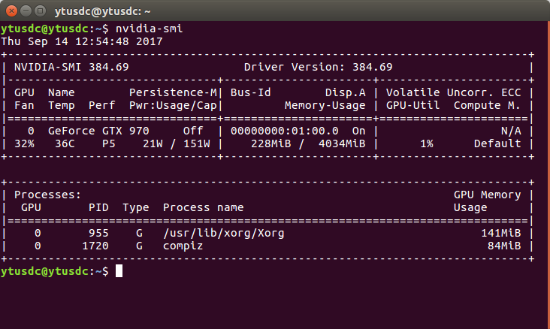Select the power usage '21W / 151W'
Screen dimensions: 550x329
[x=177, y=143]
